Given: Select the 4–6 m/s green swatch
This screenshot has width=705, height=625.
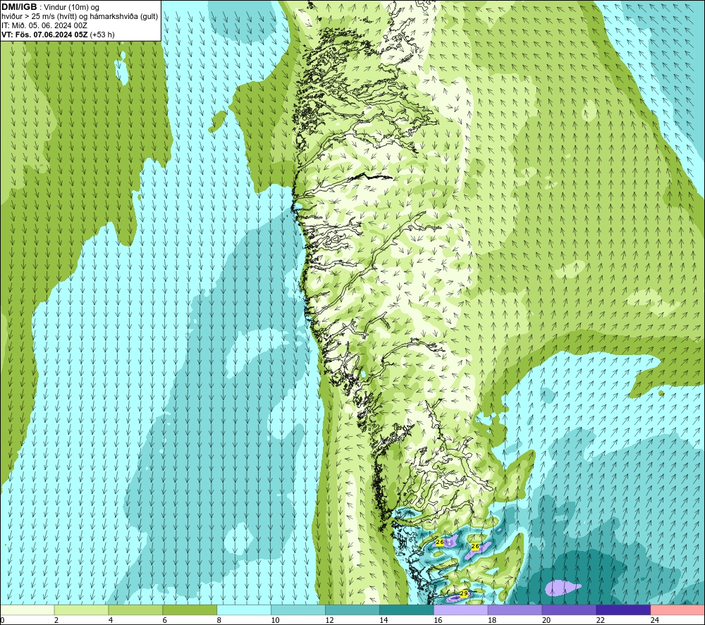Looking at the screenshot, I should pyautogui.click(x=136, y=610).
